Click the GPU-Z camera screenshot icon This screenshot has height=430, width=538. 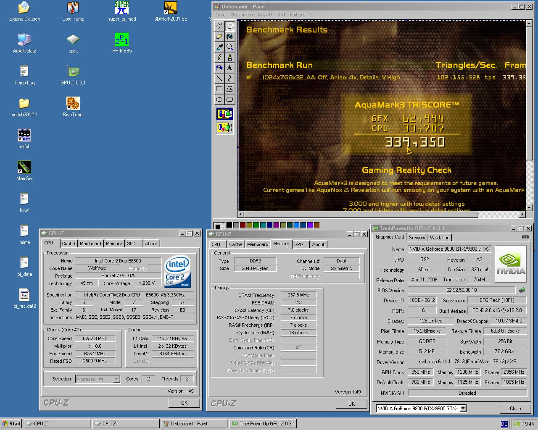525,237
